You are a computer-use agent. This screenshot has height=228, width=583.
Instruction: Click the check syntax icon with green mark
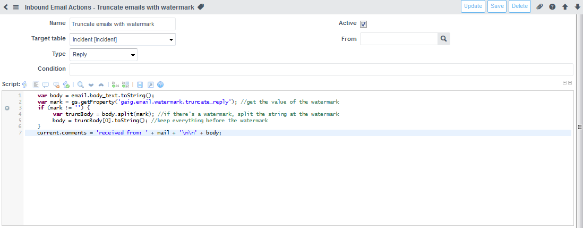pyautogui.click(x=66, y=85)
